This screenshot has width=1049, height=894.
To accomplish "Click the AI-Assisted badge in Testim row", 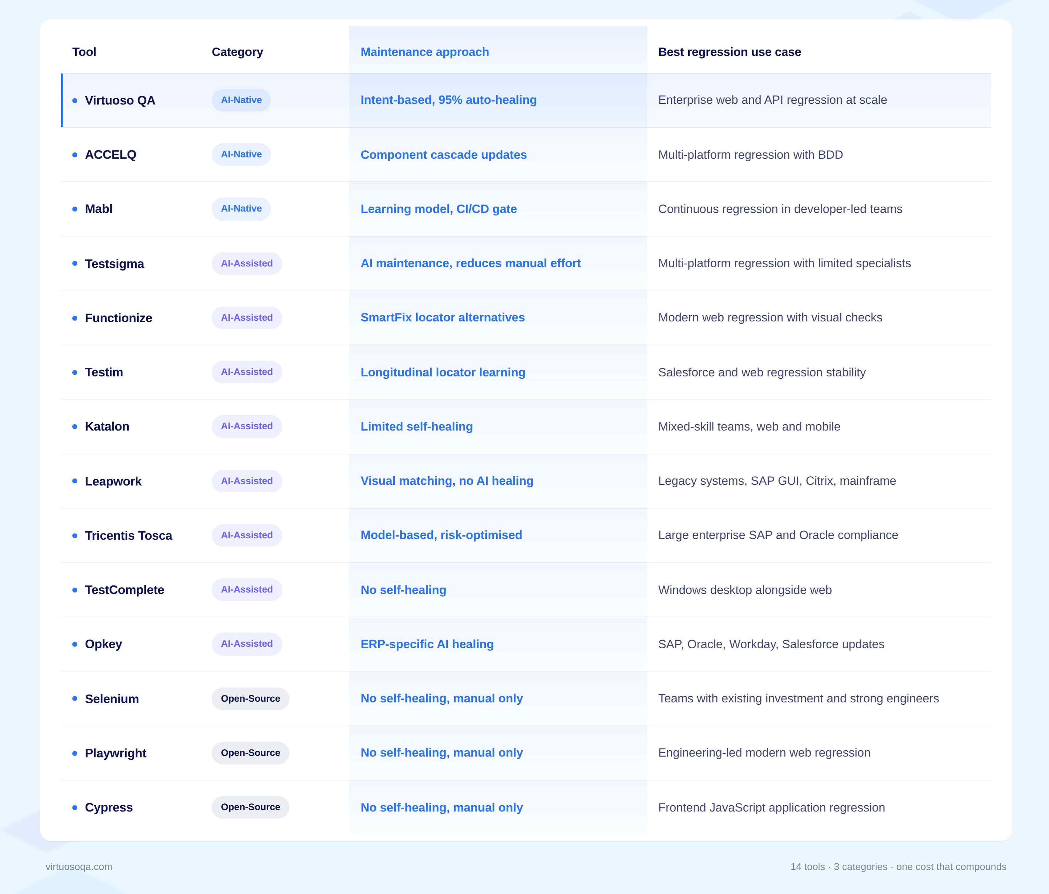I will pos(247,372).
